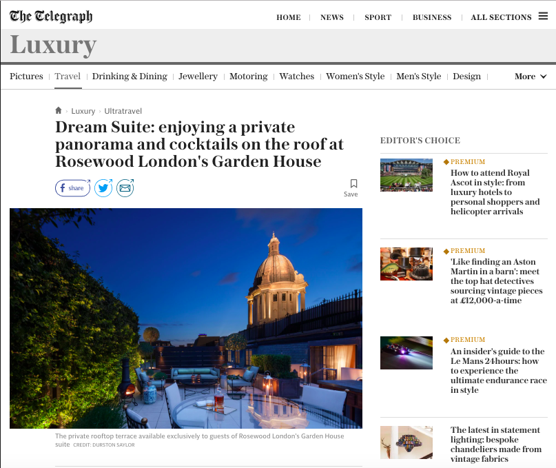Go to NEWS in top navigation

click(332, 17)
